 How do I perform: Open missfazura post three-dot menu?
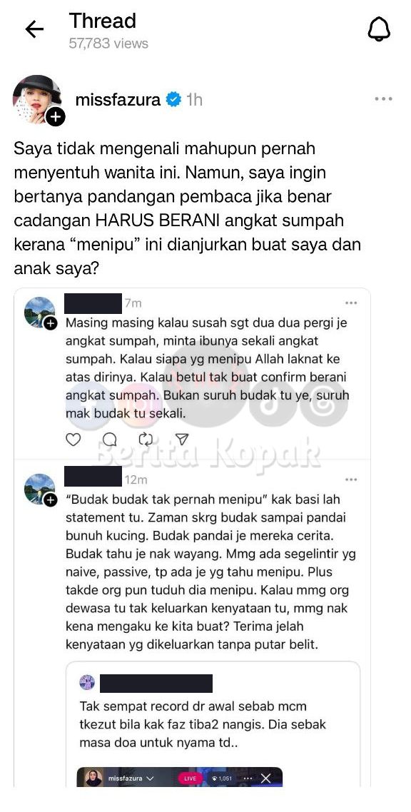[x=383, y=99]
